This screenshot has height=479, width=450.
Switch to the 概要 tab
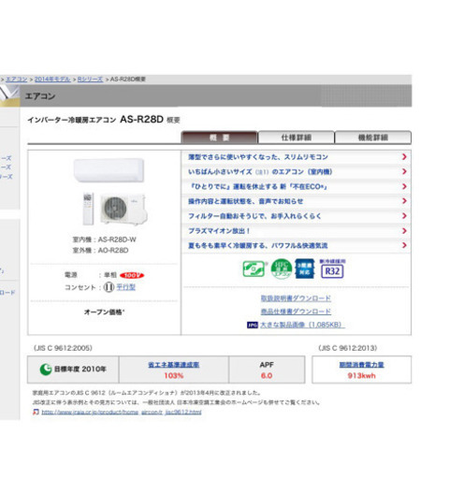coord(219,138)
